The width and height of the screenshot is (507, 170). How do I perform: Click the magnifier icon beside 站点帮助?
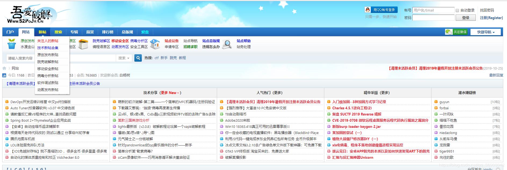pyautogui.click(x=227, y=44)
